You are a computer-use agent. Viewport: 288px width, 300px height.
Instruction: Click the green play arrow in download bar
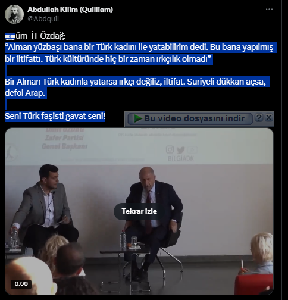138,118
